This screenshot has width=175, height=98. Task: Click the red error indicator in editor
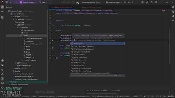[164, 11]
